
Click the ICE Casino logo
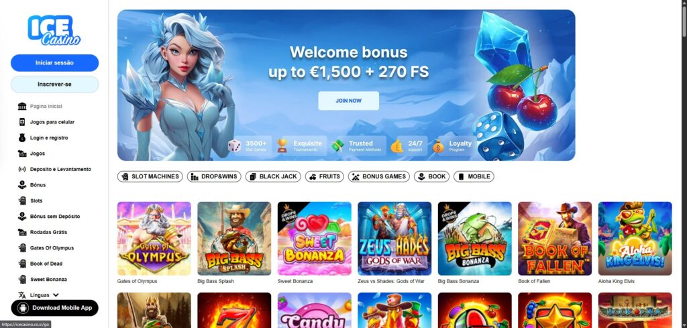click(54, 30)
